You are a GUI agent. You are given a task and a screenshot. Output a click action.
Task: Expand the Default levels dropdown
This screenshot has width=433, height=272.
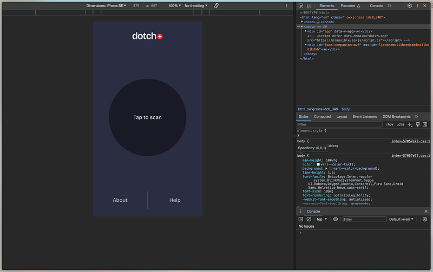pyautogui.click(x=402, y=219)
